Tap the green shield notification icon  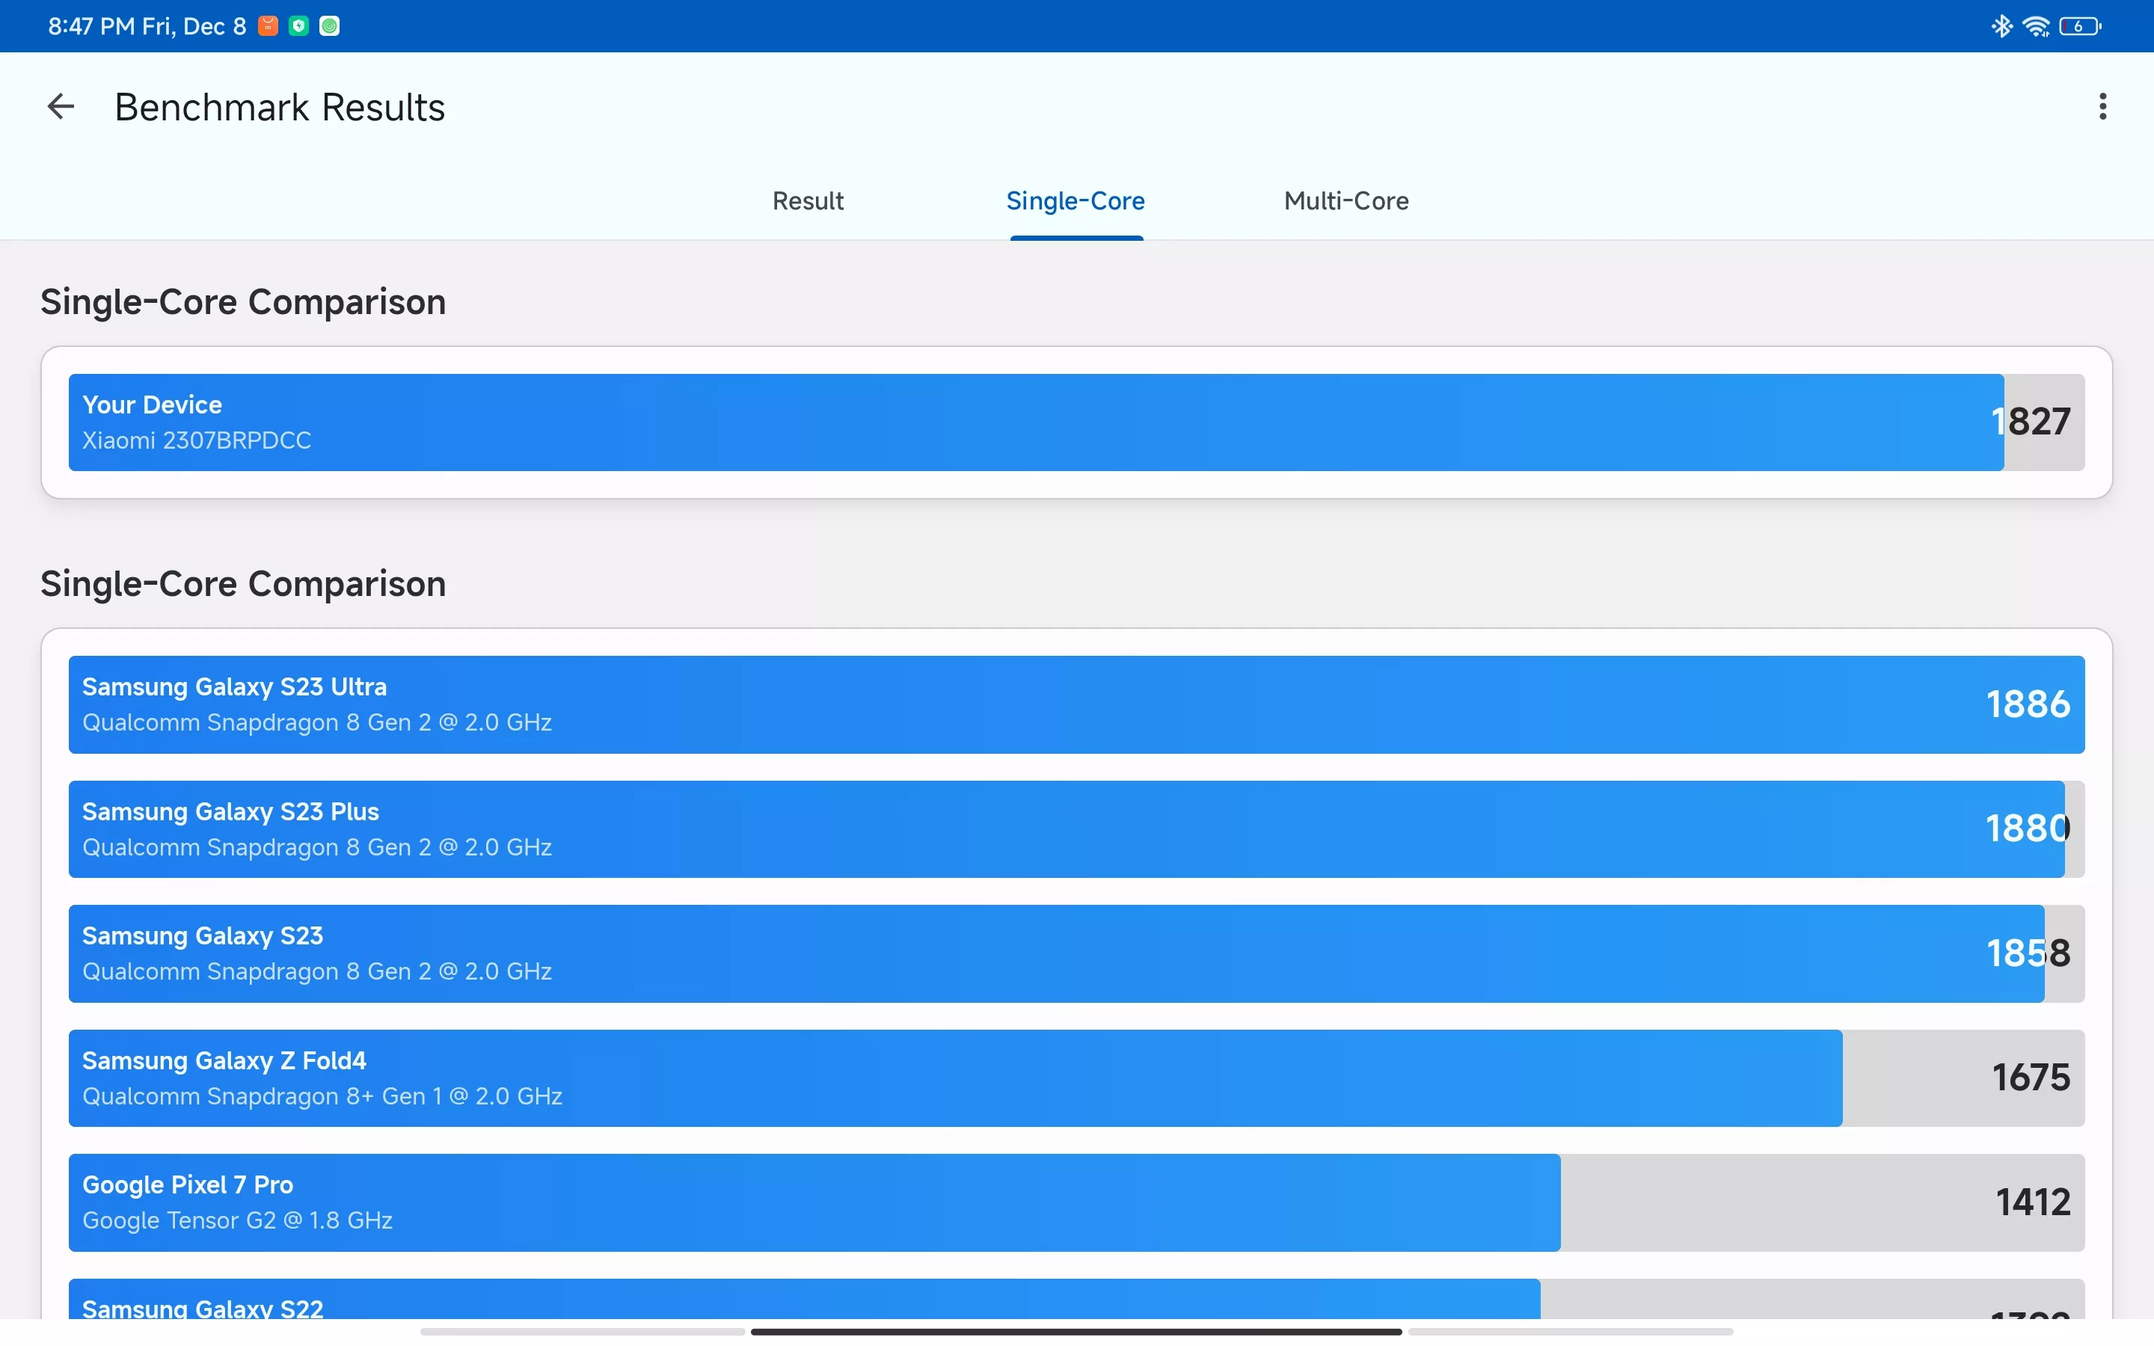(299, 26)
